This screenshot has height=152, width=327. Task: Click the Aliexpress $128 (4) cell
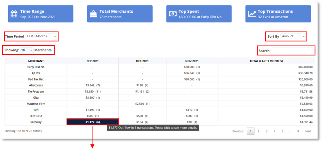[x=142, y=85]
